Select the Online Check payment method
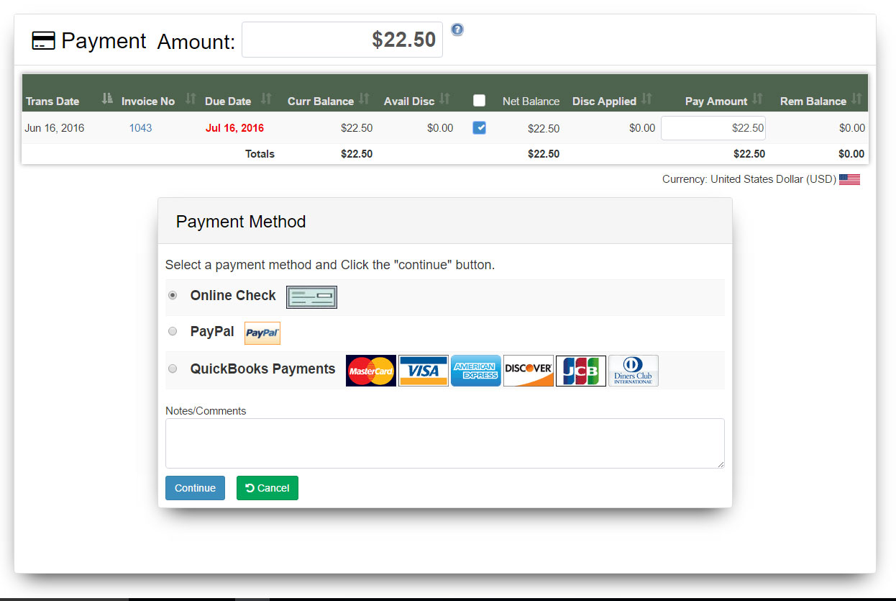This screenshot has width=896, height=601. point(172,294)
